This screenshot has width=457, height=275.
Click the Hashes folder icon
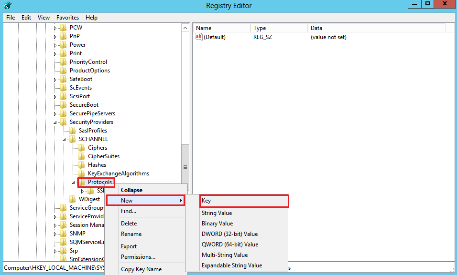pos(82,165)
